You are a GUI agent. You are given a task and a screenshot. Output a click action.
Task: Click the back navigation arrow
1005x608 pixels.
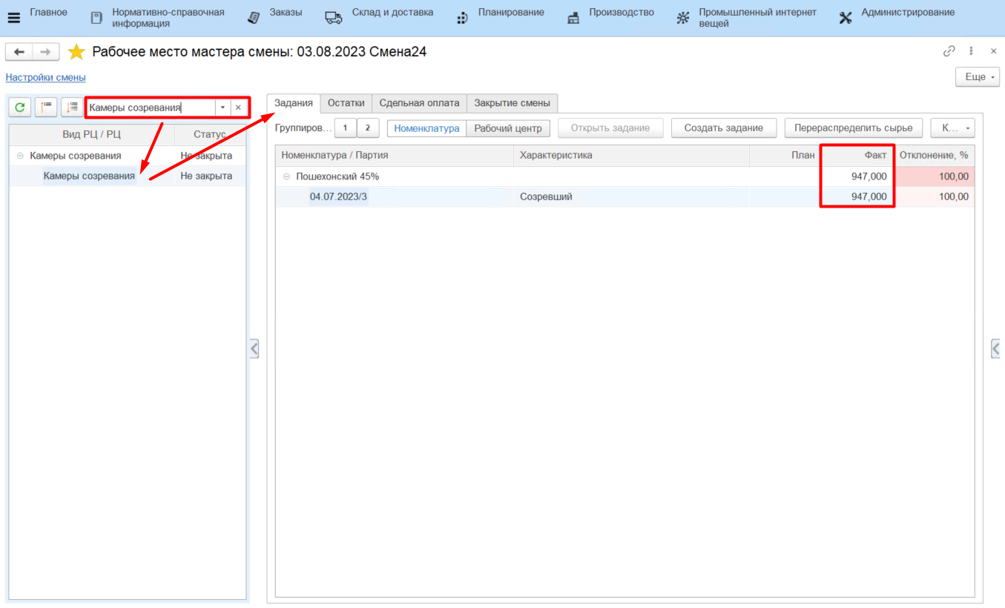pyautogui.click(x=19, y=52)
